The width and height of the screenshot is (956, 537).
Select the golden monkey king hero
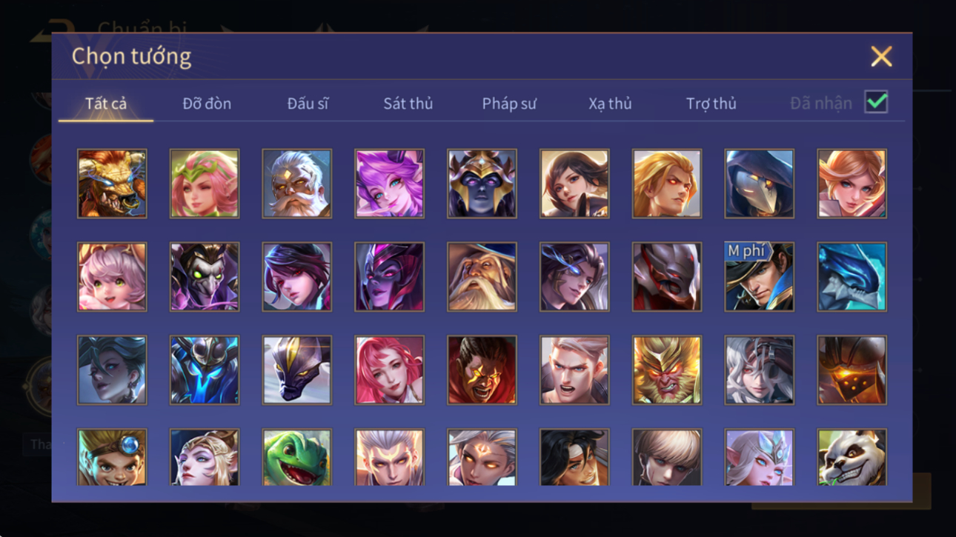point(666,370)
